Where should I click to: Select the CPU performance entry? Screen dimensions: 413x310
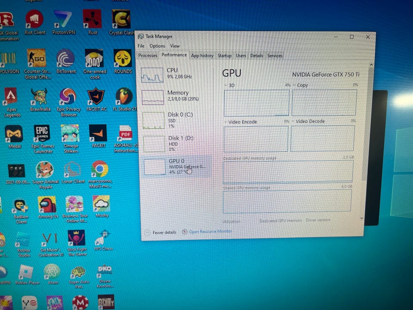[175, 74]
